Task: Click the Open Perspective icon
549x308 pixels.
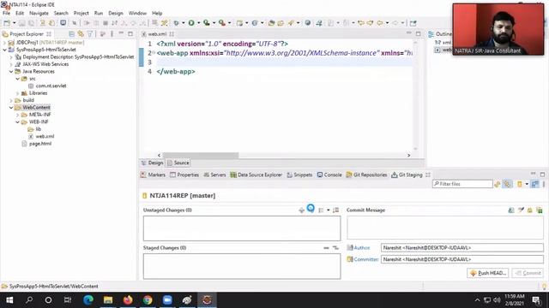Action: click(x=413, y=23)
